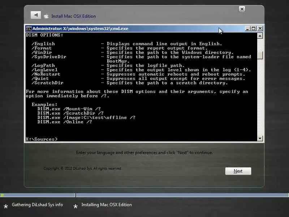The height and width of the screenshot is (217, 289).
Task: Click the DISM.exe /Mount-Wim /? example line
Action: (x=69, y=109)
